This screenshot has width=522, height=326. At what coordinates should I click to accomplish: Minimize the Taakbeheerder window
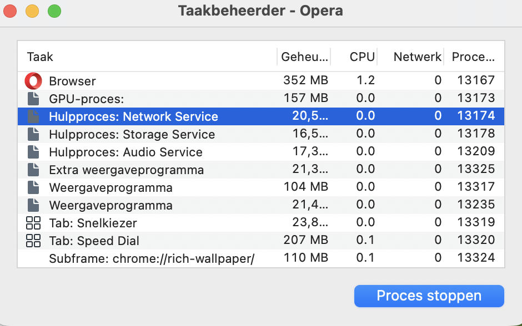click(32, 11)
